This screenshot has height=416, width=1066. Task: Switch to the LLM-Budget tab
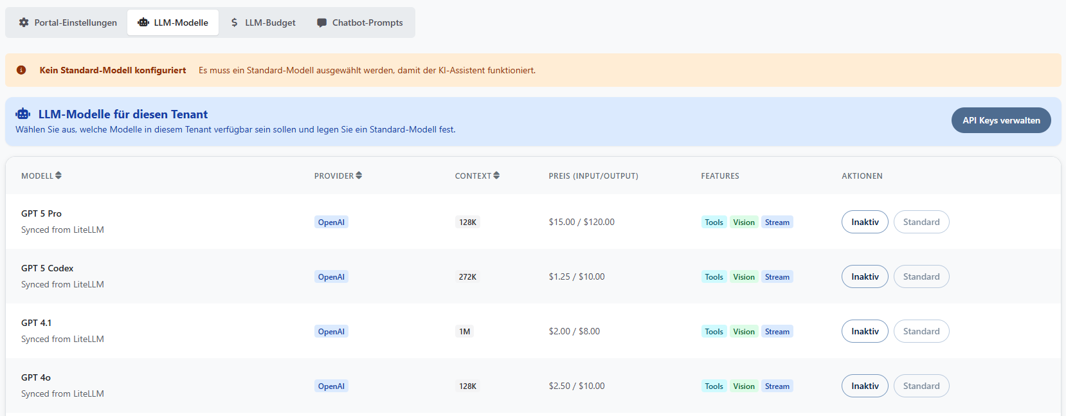263,23
